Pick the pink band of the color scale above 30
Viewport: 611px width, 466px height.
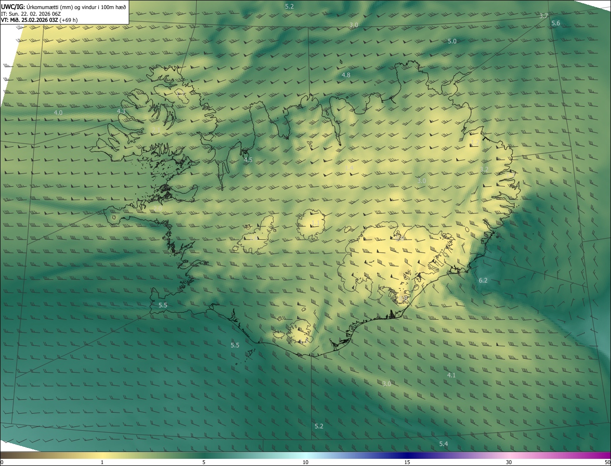click(509, 455)
